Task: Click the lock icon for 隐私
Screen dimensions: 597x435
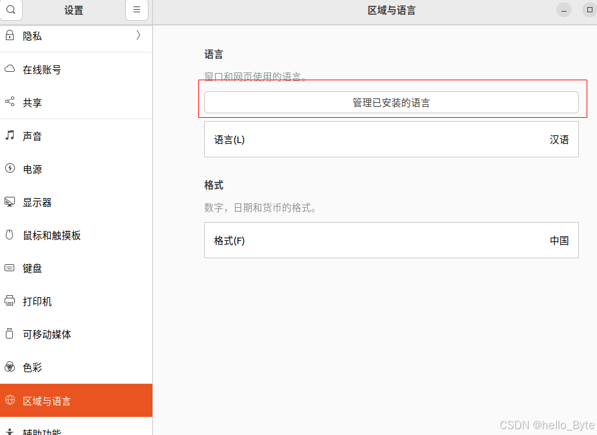Action: [x=10, y=36]
